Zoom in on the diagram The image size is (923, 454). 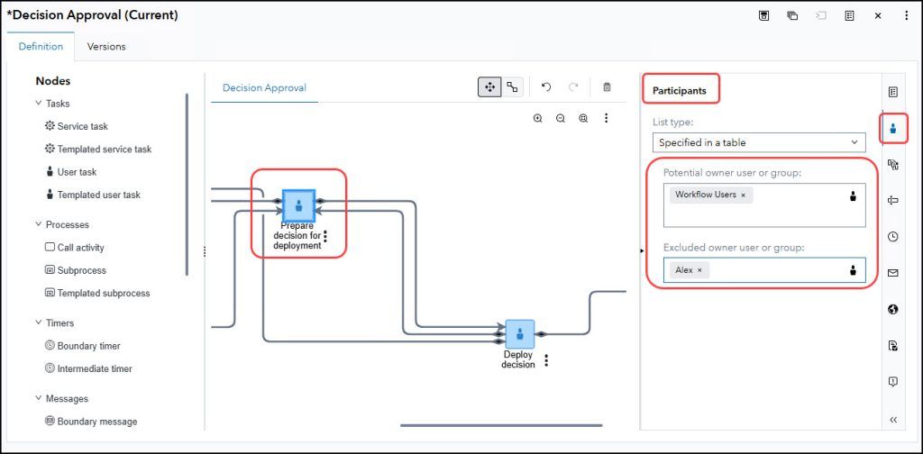pos(537,118)
